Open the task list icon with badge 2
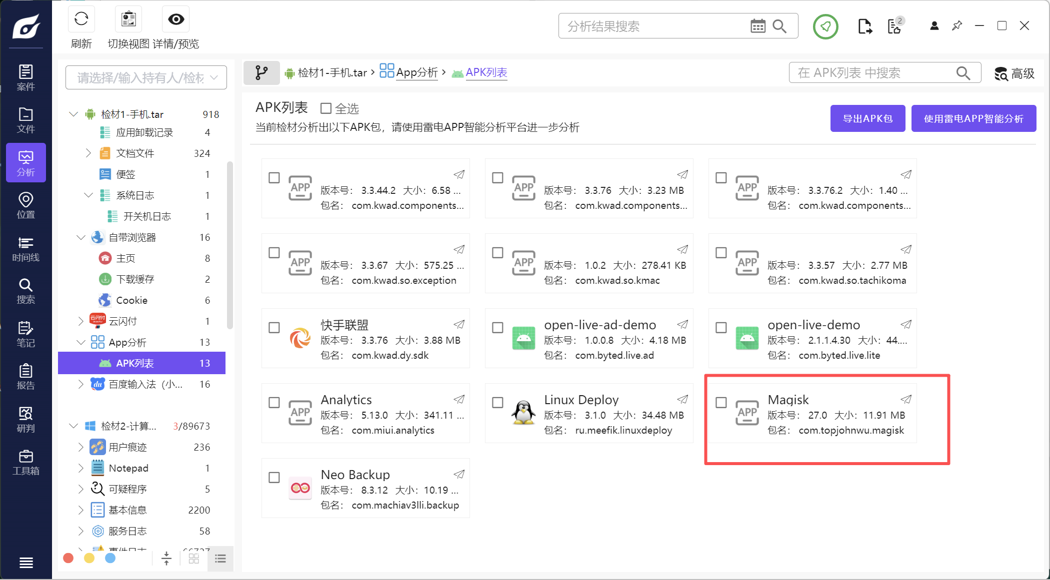Screen dimensions: 1050x580 (x=895, y=26)
